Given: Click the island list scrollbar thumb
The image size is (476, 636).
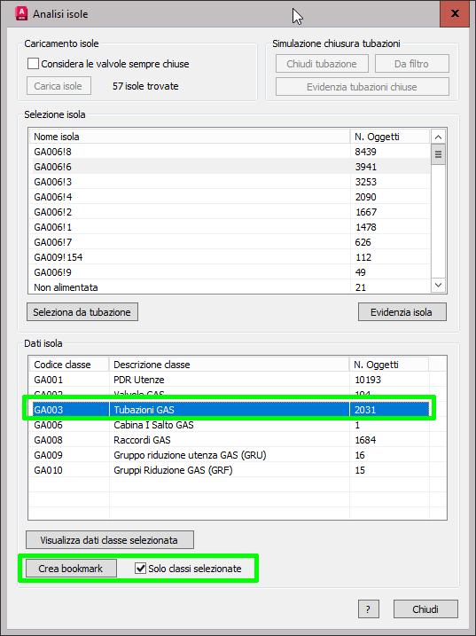Looking at the screenshot, I should tap(438, 154).
